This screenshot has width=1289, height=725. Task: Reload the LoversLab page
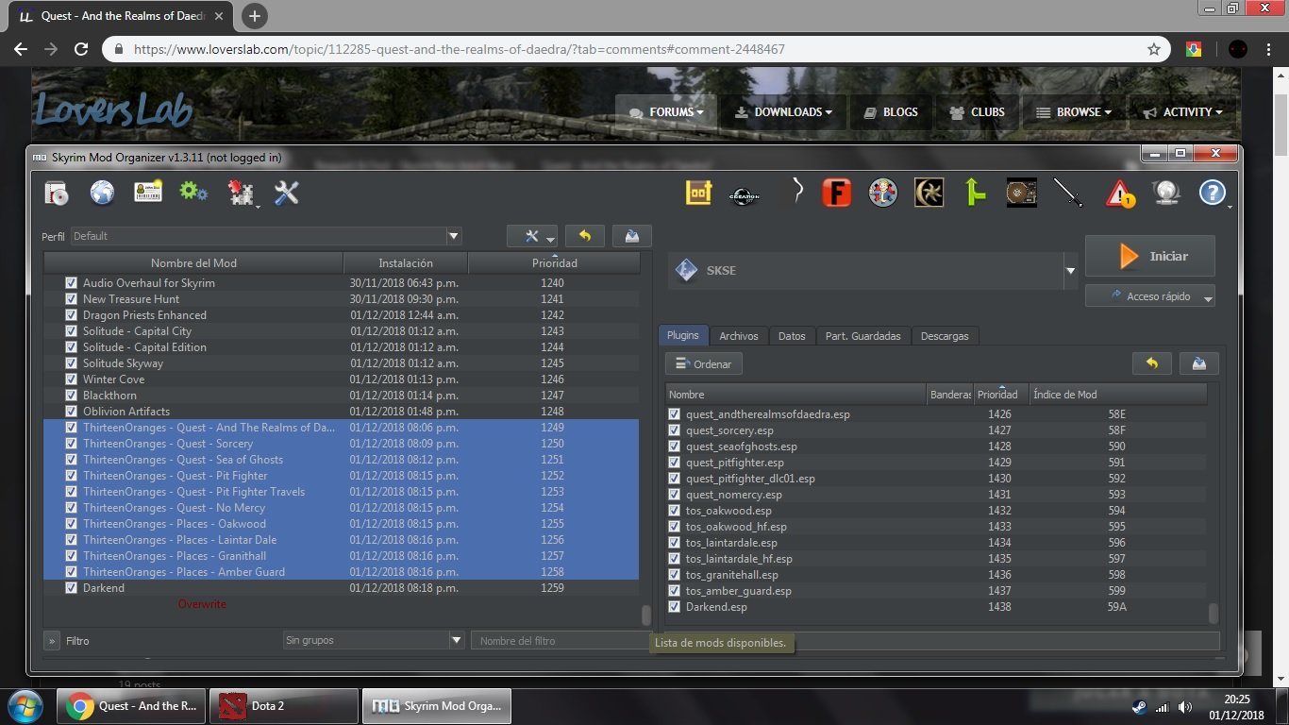click(81, 49)
